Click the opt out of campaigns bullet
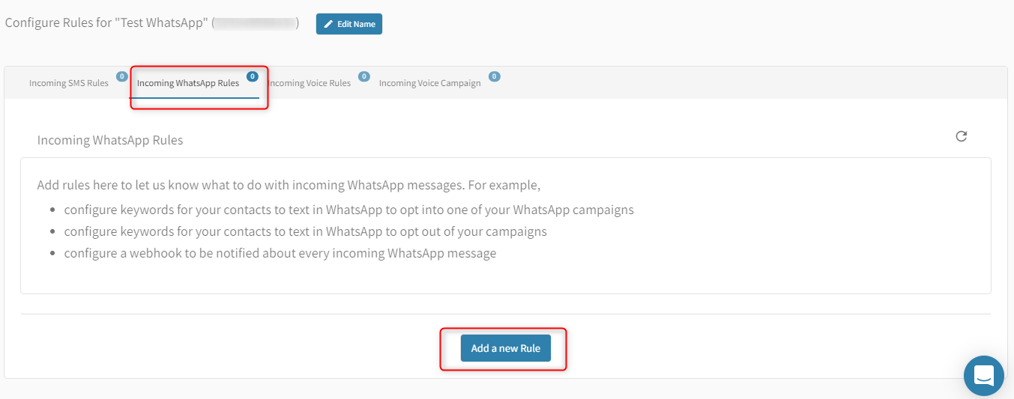1014x399 pixels. tap(305, 231)
